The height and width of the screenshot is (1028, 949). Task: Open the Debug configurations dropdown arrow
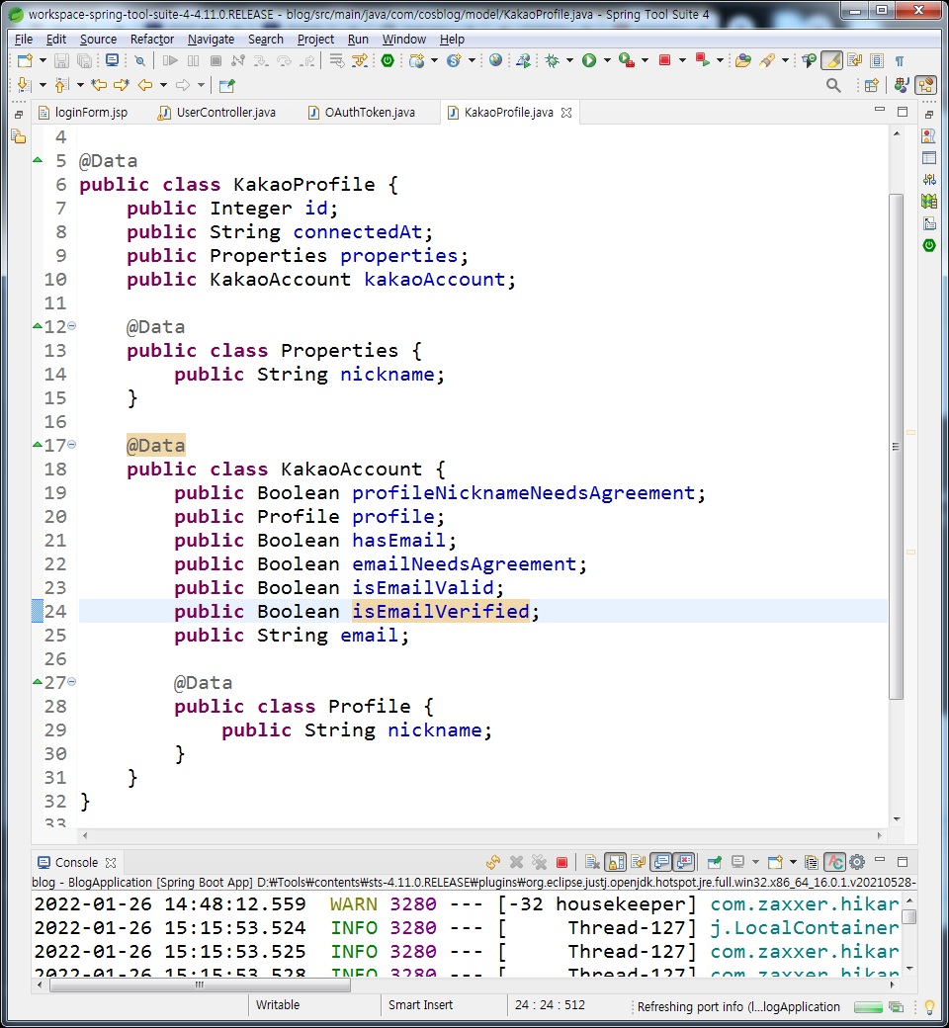click(569, 61)
